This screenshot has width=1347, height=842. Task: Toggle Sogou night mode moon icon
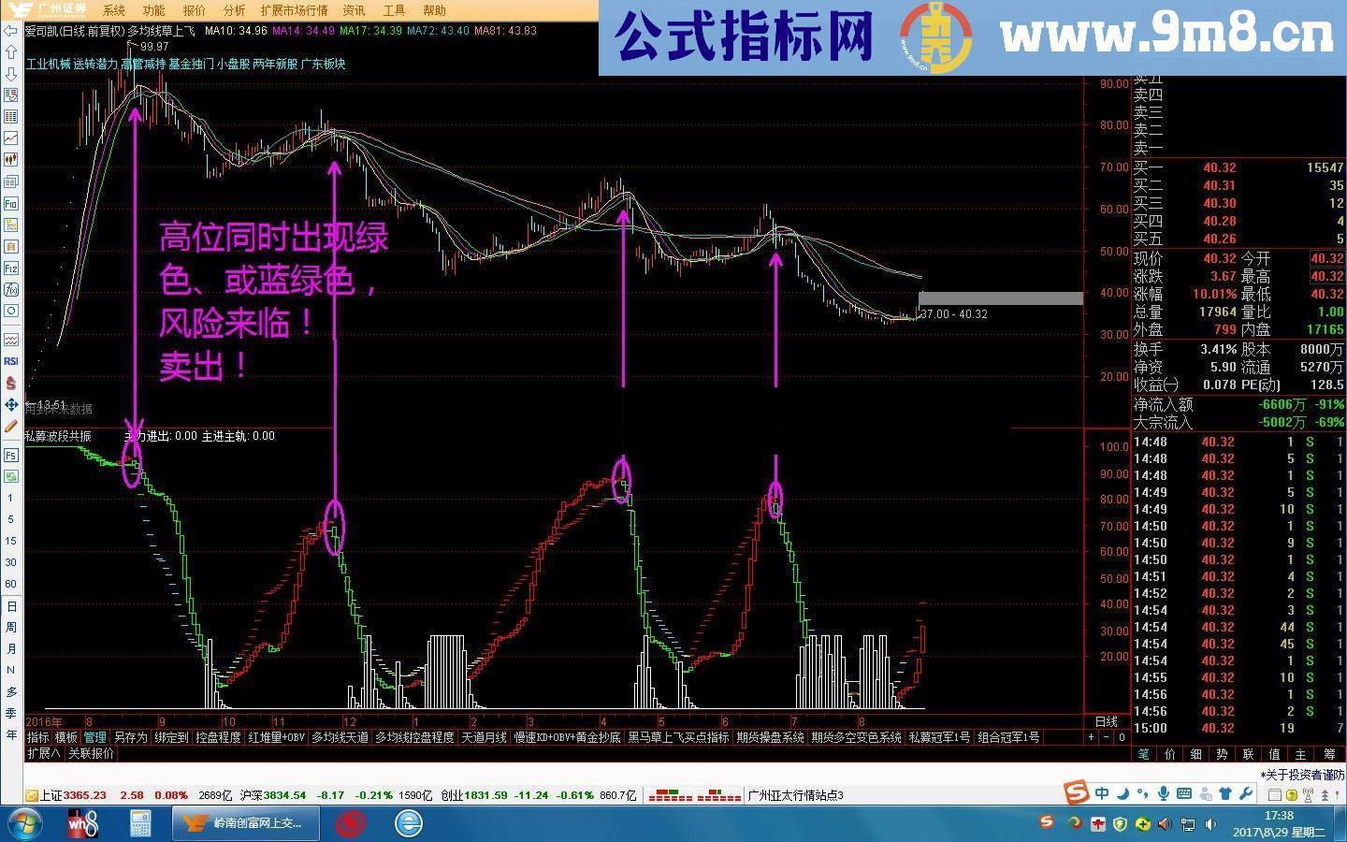[x=1122, y=794]
